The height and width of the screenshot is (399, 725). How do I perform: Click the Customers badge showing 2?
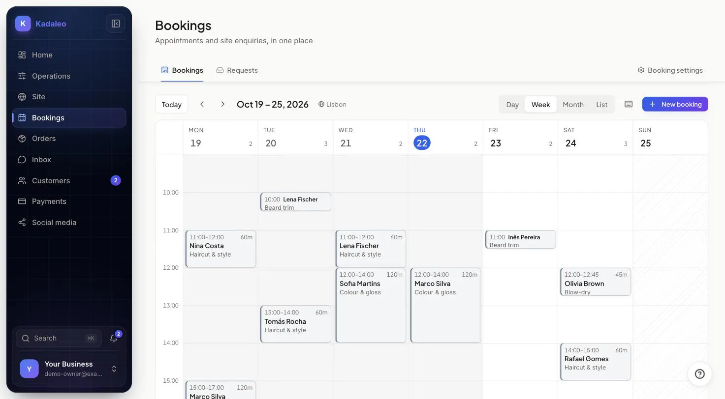[116, 180]
